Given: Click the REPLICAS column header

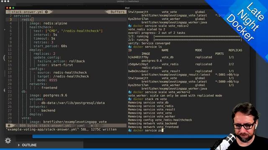Looking at the screenshot, I should tap(235, 50).
